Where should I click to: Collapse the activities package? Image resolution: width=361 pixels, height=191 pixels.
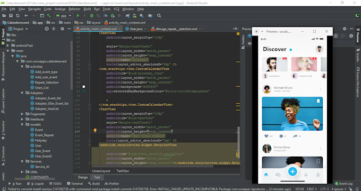tap(22, 67)
